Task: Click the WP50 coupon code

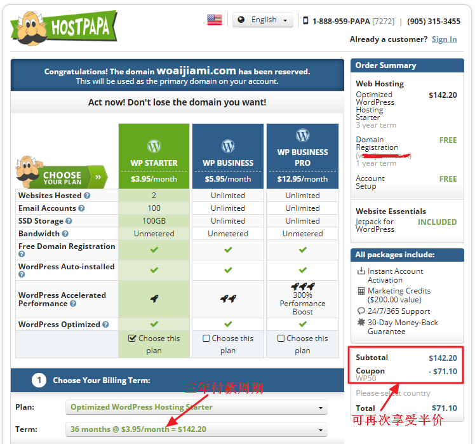Action: pyautogui.click(x=366, y=379)
